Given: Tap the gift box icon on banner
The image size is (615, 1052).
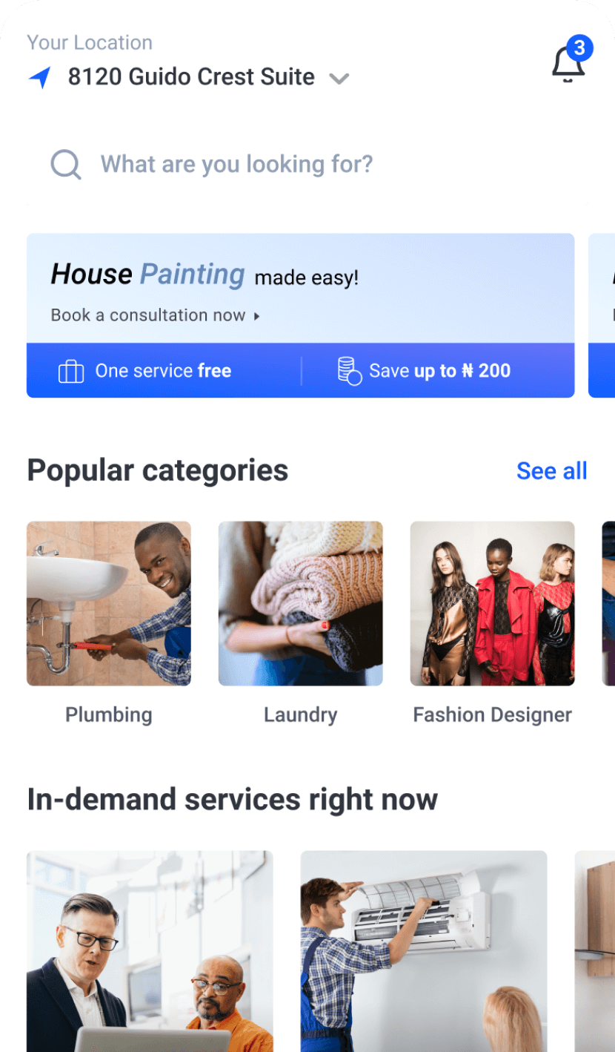Looking at the screenshot, I should click(71, 371).
